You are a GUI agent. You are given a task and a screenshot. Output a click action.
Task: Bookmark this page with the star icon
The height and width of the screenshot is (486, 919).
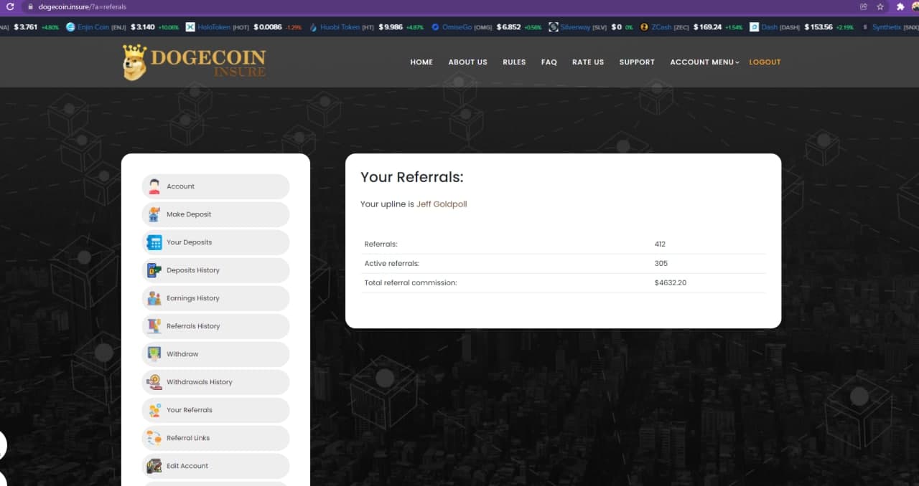click(x=880, y=6)
